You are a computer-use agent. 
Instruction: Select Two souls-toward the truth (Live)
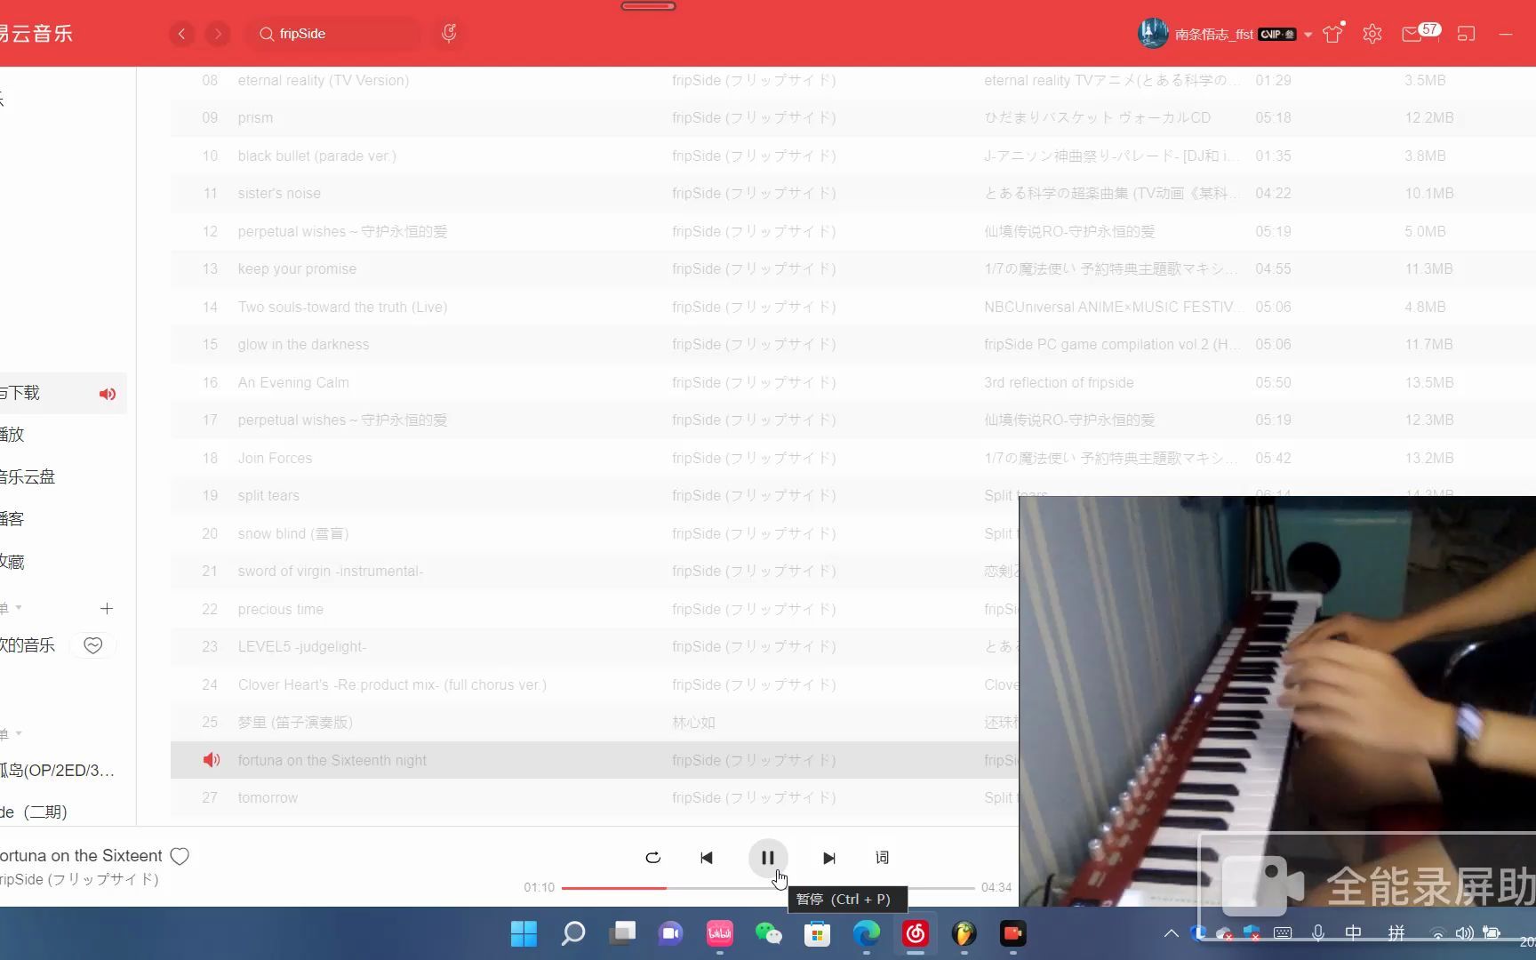[342, 307]
